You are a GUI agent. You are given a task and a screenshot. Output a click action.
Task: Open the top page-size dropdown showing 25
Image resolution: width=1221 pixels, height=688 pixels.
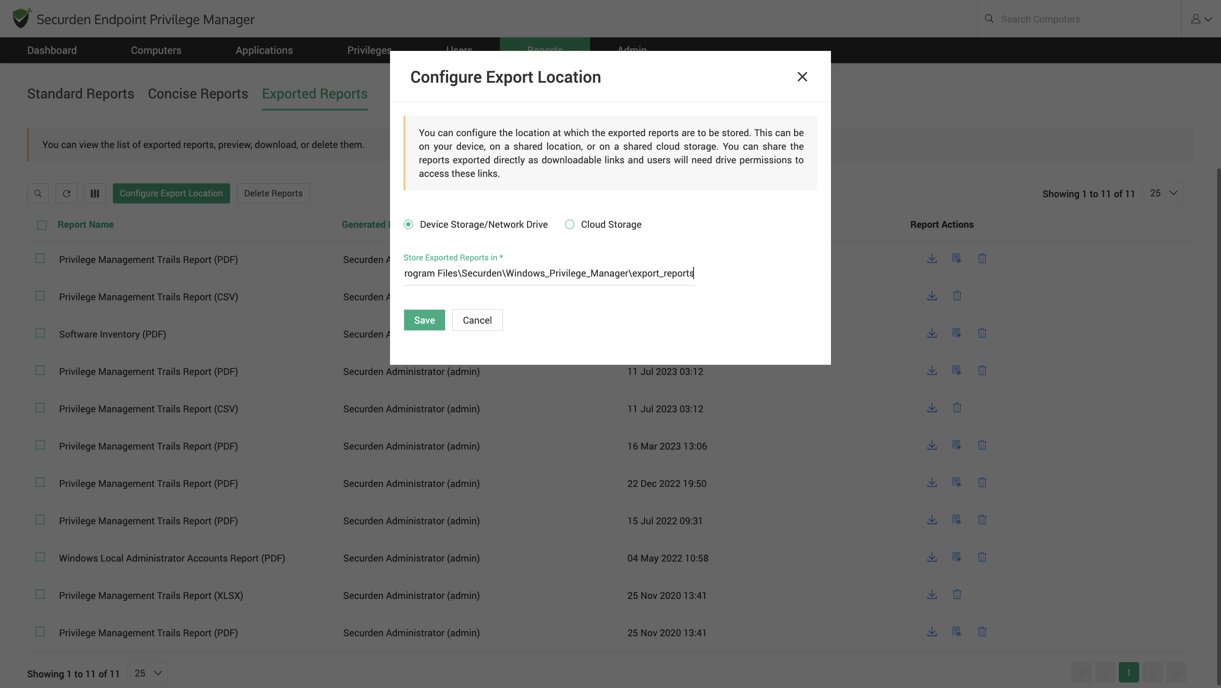coord(1162,193)
